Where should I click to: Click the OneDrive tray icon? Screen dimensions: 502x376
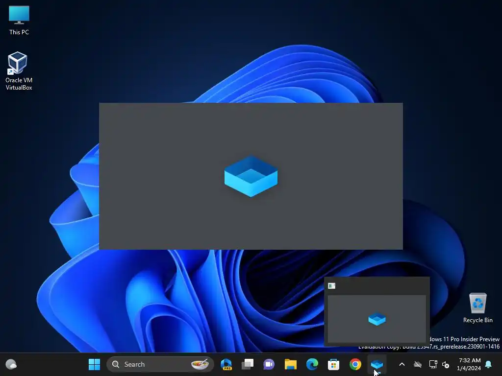(x=418, y=364)
